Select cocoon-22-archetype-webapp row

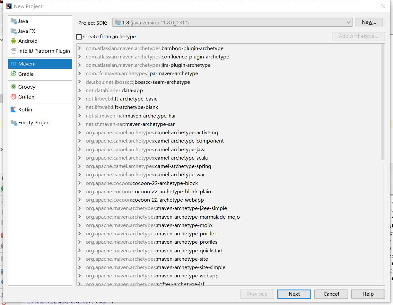(x=229, y=200)
